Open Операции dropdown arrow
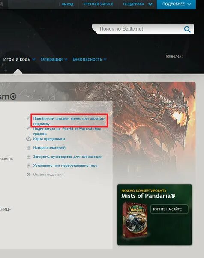This screenshot has width=204, height=258. 66,59
